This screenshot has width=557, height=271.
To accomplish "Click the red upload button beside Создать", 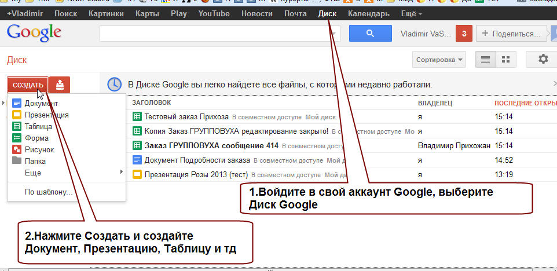I will [60, 85].
